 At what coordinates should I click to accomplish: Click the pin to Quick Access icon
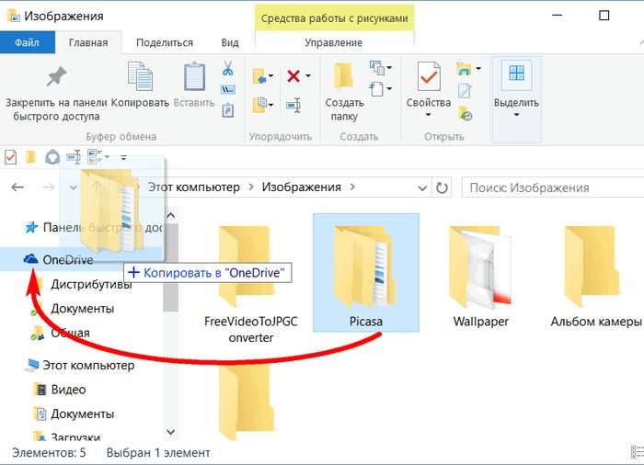click(x=56, y=78)
